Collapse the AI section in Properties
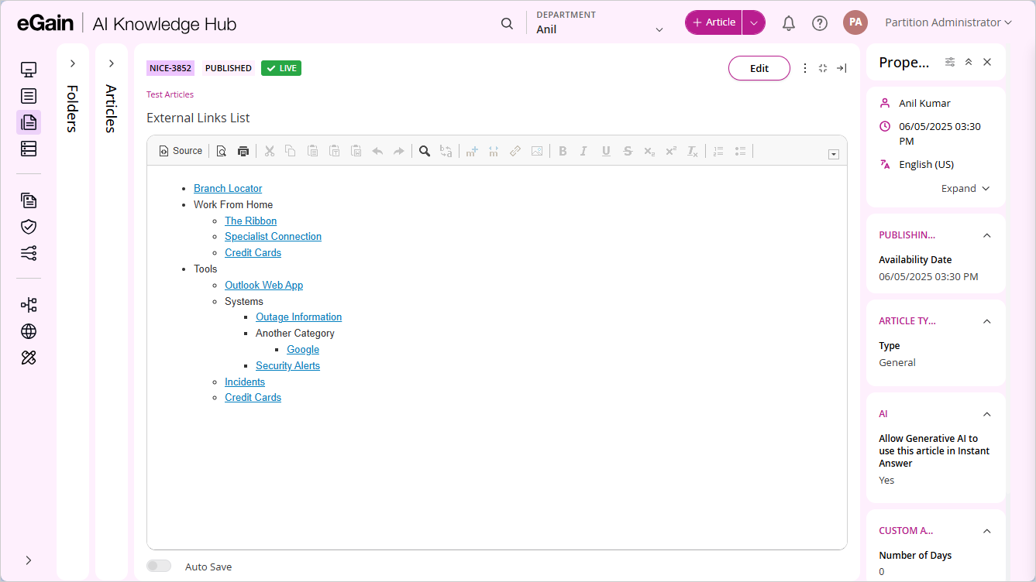1036x582 pixels. (x=986, y=413)
